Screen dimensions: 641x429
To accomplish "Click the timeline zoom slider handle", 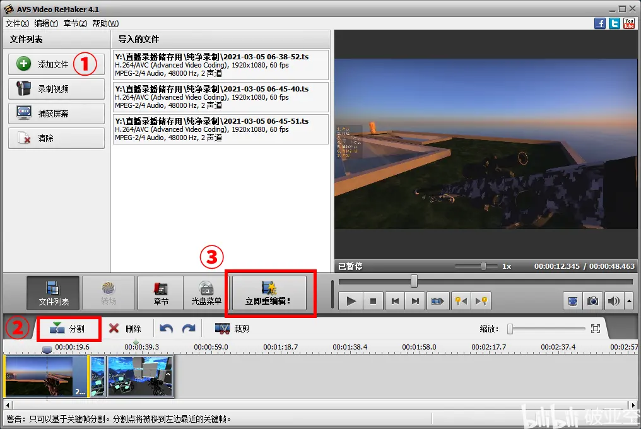I will (510, 329).
